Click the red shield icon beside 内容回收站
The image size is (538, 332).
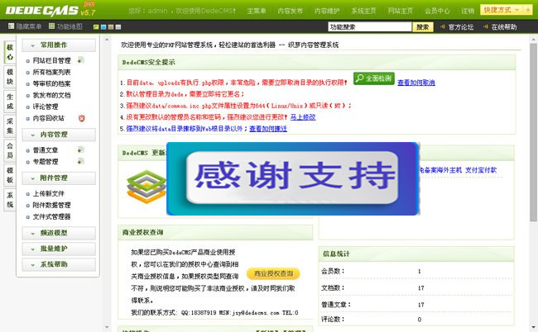tap(81, 118)
